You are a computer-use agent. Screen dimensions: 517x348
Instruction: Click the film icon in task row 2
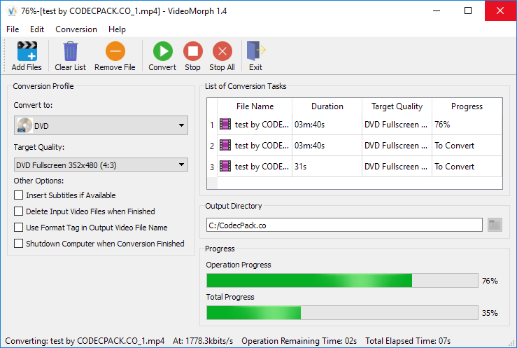pos(225,145)
